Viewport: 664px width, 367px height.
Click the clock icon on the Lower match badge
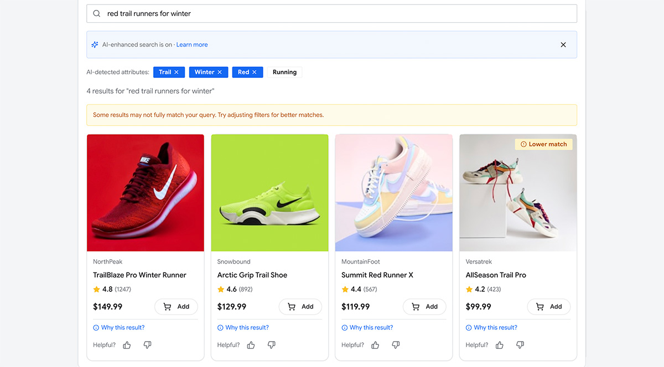coord(523,144)
